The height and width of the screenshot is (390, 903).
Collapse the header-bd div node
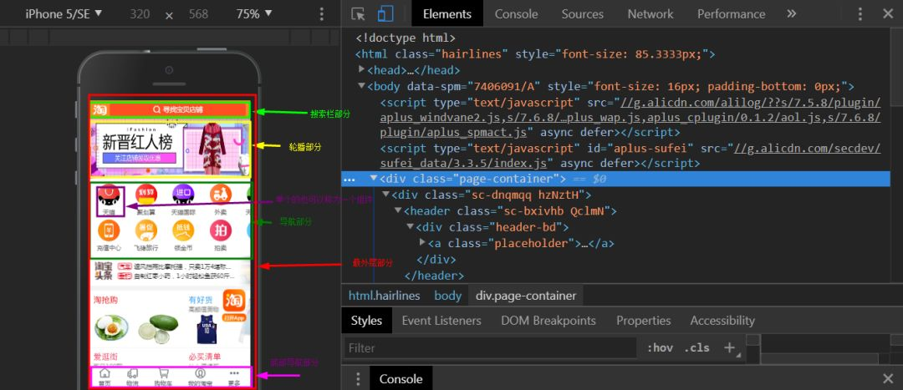[410, 226]
